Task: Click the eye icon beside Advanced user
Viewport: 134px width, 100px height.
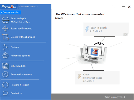Action: click(x=36, y=6)
